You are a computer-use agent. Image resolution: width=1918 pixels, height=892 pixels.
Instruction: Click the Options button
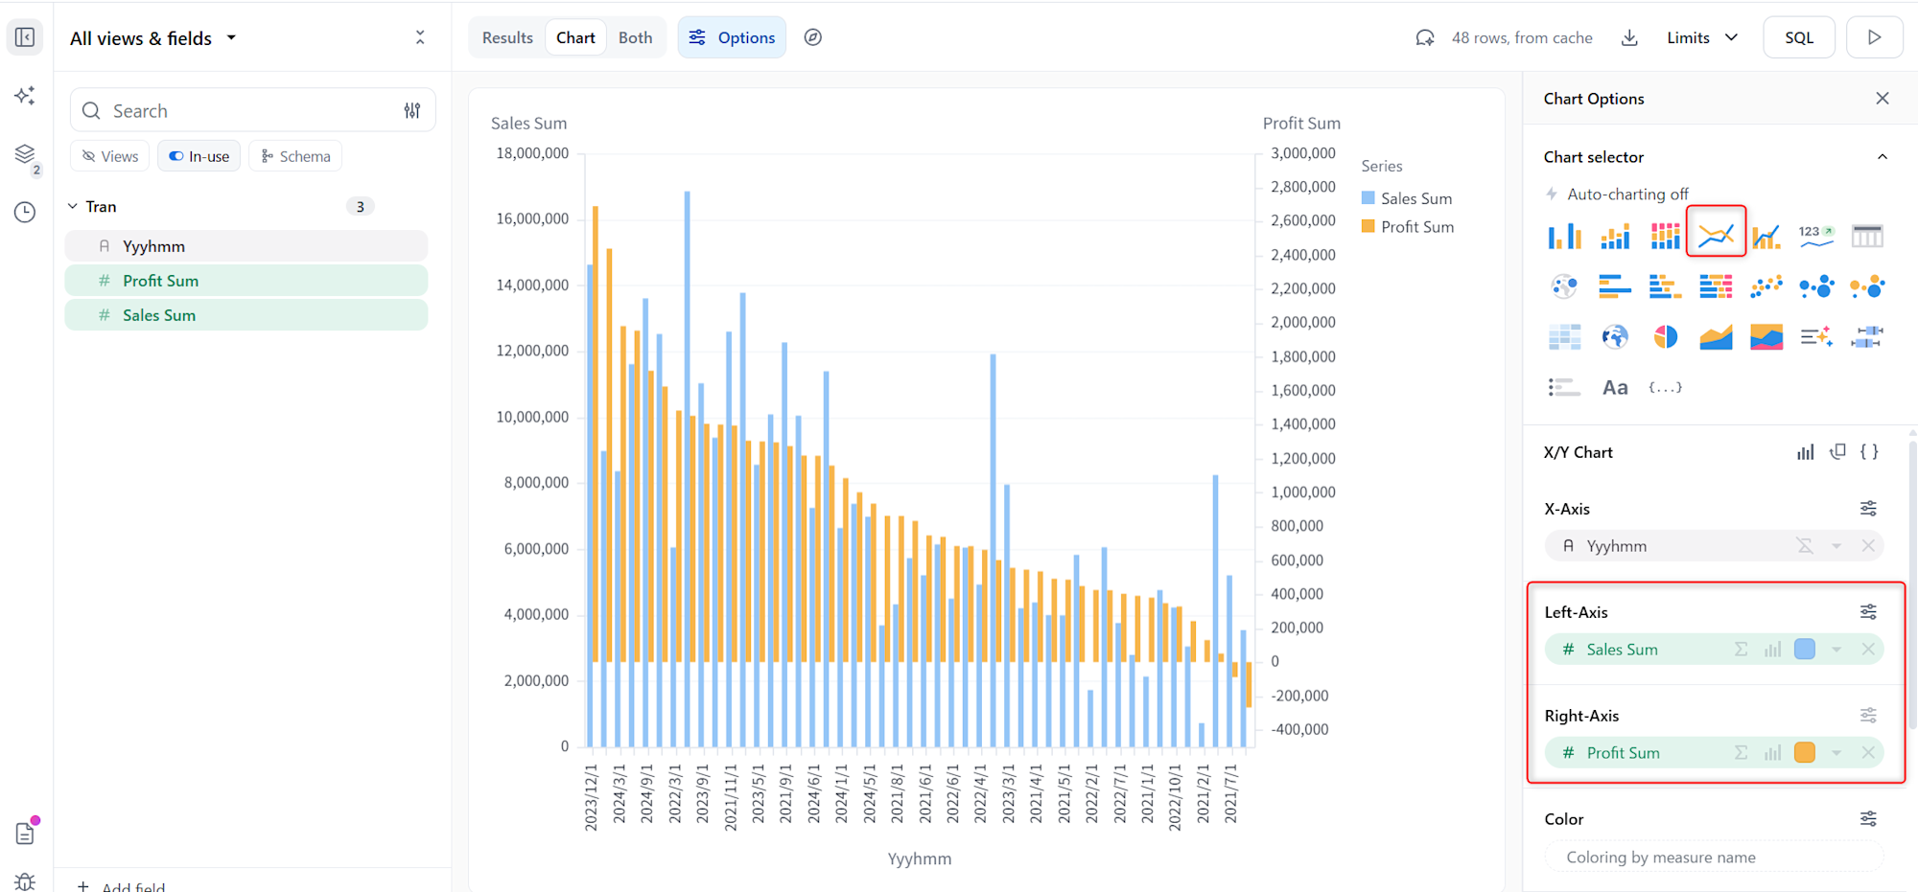(x=732, y=37)
